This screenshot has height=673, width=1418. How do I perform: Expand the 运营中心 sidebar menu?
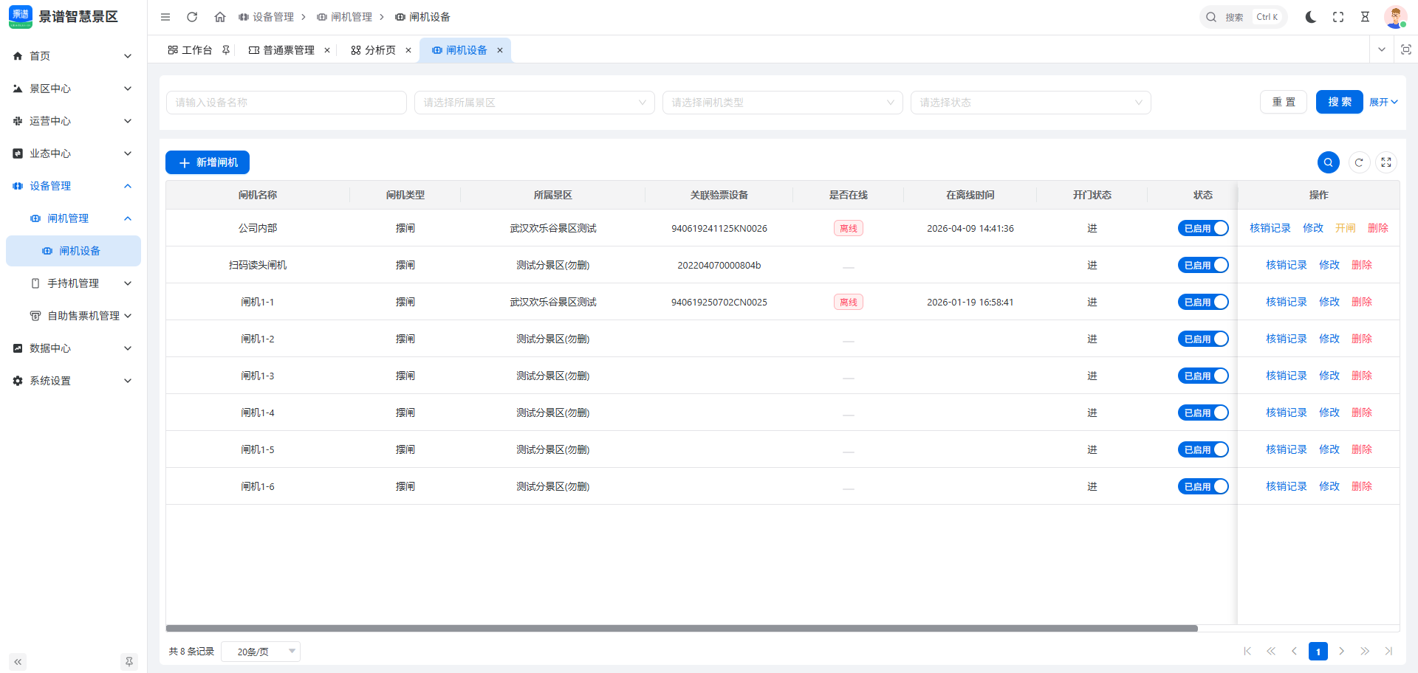pos(73,121)
